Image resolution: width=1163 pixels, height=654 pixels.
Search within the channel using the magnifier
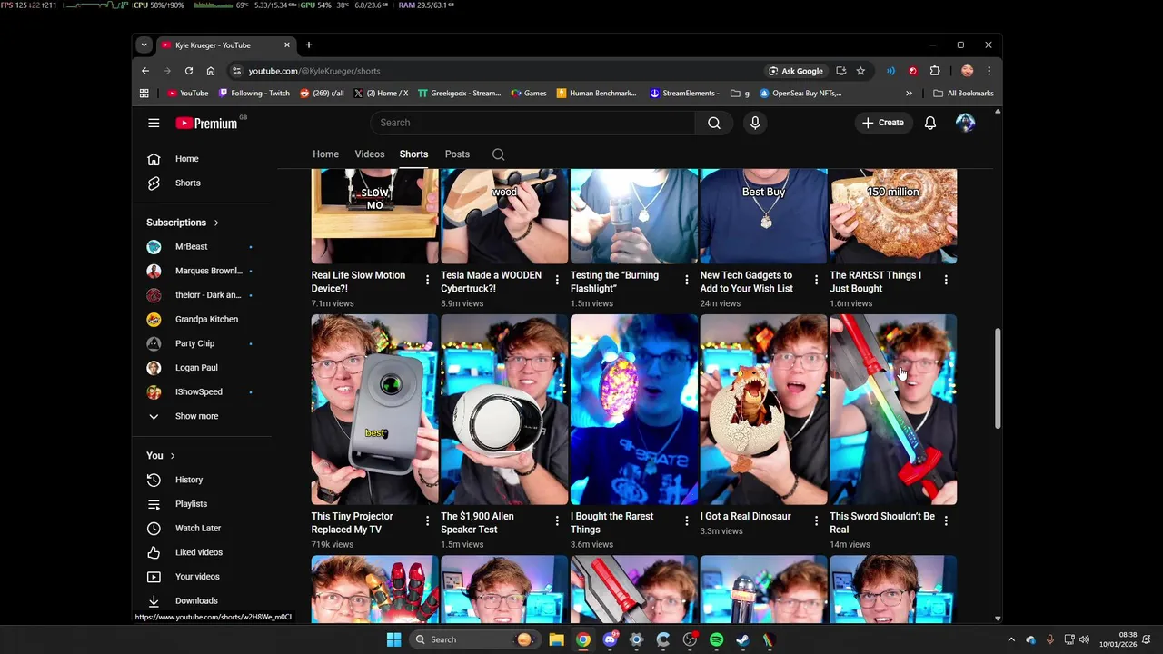[x=498, y=154]
